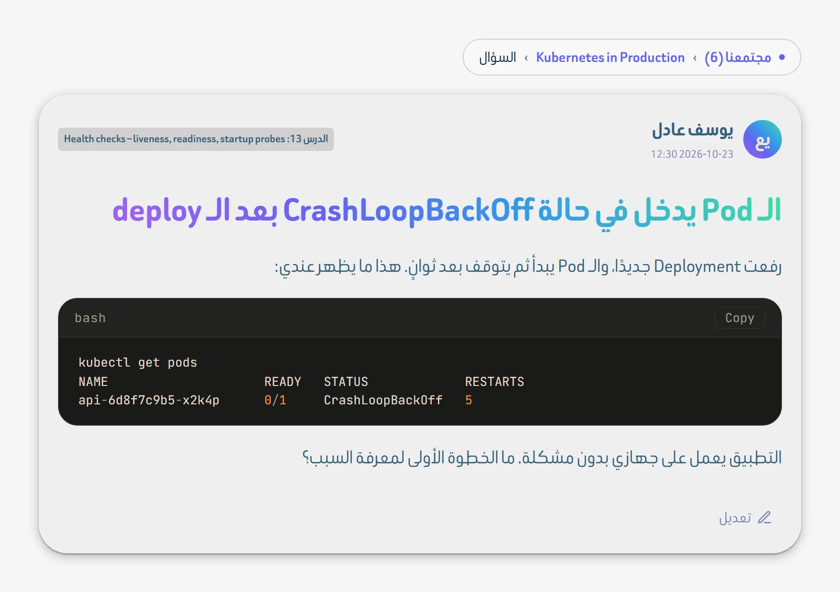Open lesson 13 Health checks tag
This screenshot has width=840, height=592.
pyautogui.click(x=196, y=139)
